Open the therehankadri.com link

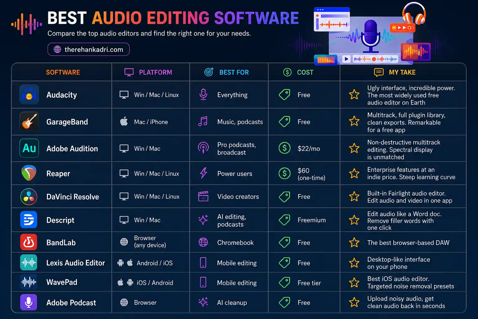88,49
